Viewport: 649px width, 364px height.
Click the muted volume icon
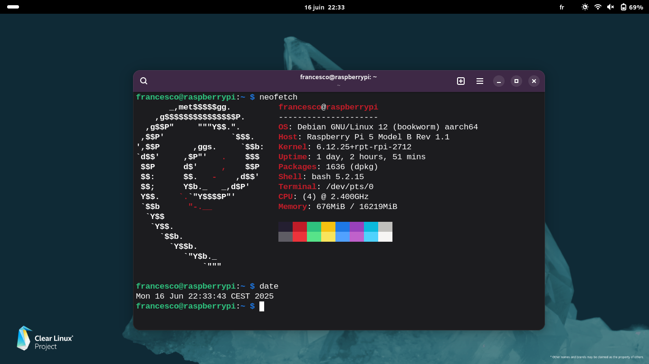tap(611, 7)
